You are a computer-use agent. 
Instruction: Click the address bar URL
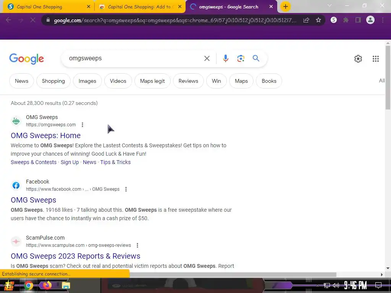[175, 20]
